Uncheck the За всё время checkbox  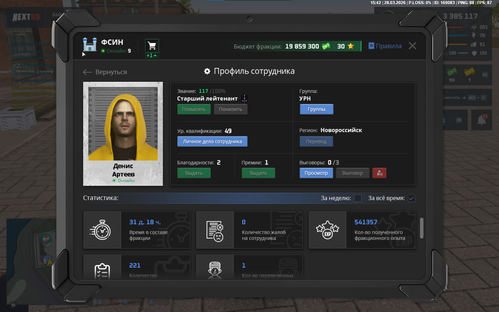coord(411,198)
